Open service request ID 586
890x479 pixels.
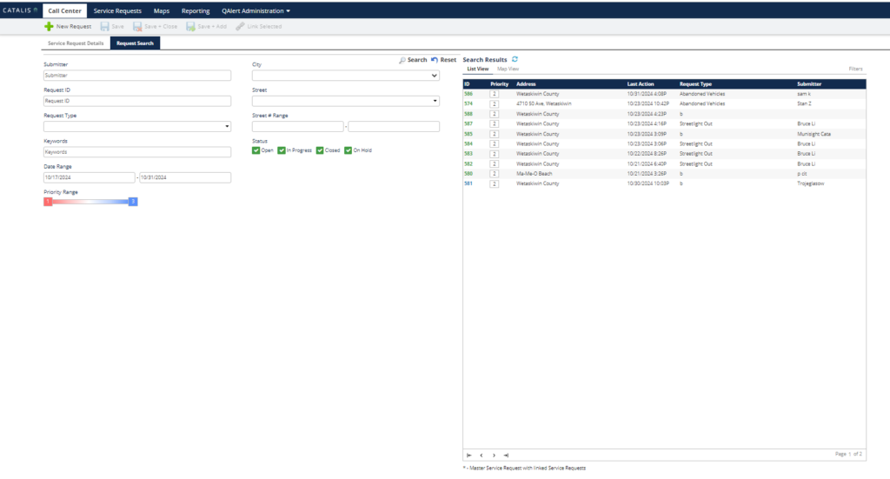pyautogui.click(x=468, y=94)
